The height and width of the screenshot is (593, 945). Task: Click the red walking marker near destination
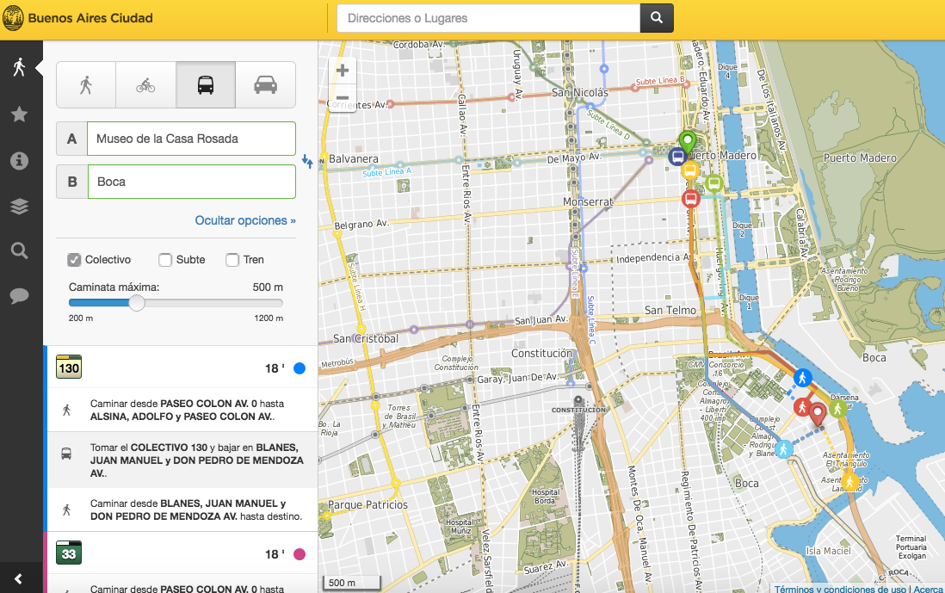click(x=802, y=407)
